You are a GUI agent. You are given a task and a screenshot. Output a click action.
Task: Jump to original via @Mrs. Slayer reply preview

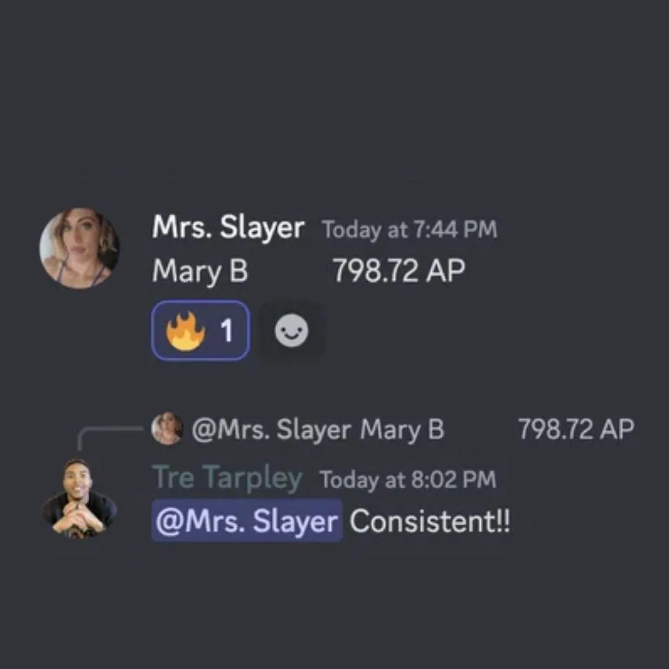pos(271,429)
